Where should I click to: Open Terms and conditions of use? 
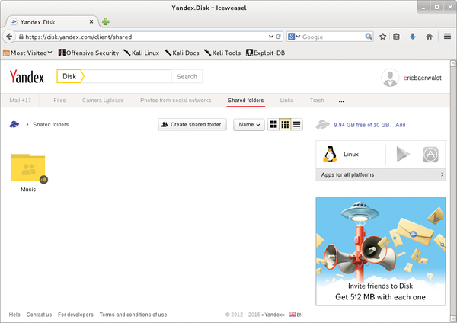coord(133,315)
